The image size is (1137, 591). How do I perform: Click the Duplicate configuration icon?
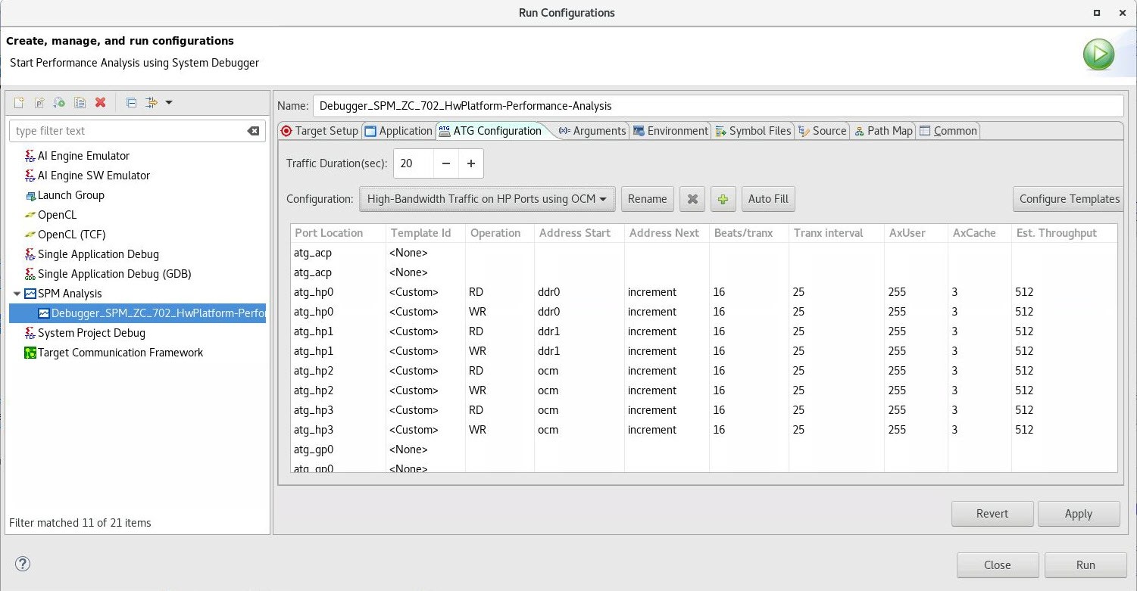[80, 103]
